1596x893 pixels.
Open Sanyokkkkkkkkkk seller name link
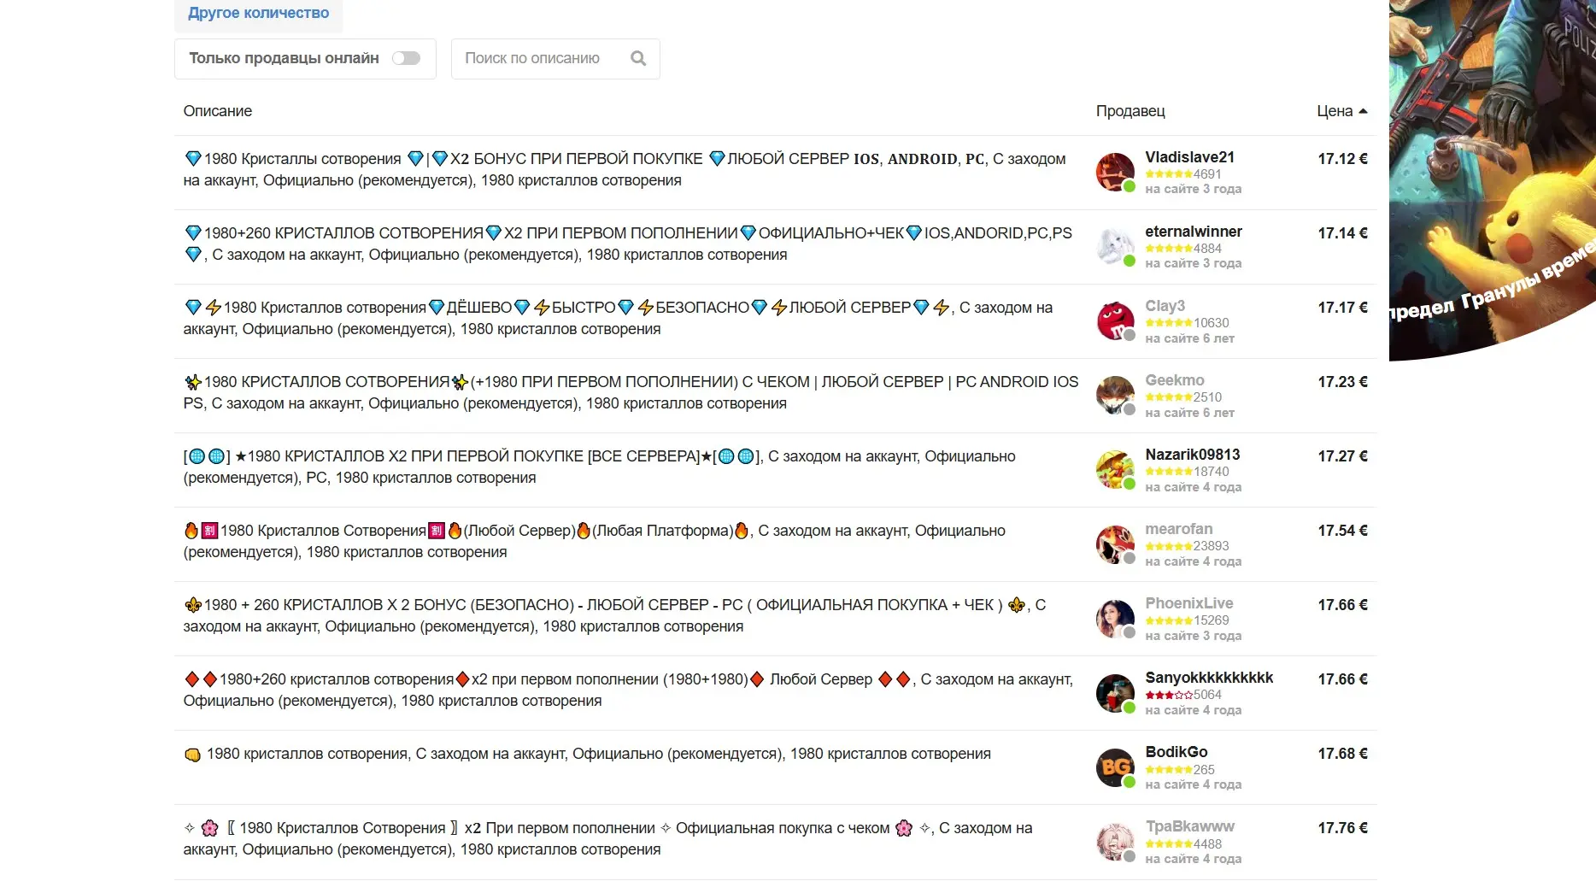pyautogui.click(x=1209, y=678)
